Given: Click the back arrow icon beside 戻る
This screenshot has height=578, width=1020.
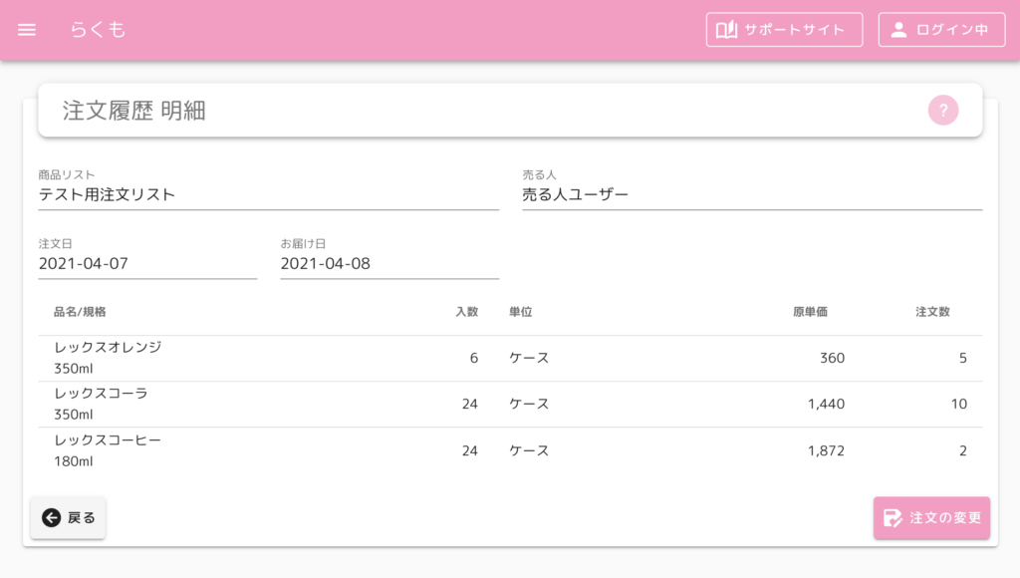Looking at the screenshot, I should [x=52, y=517].
